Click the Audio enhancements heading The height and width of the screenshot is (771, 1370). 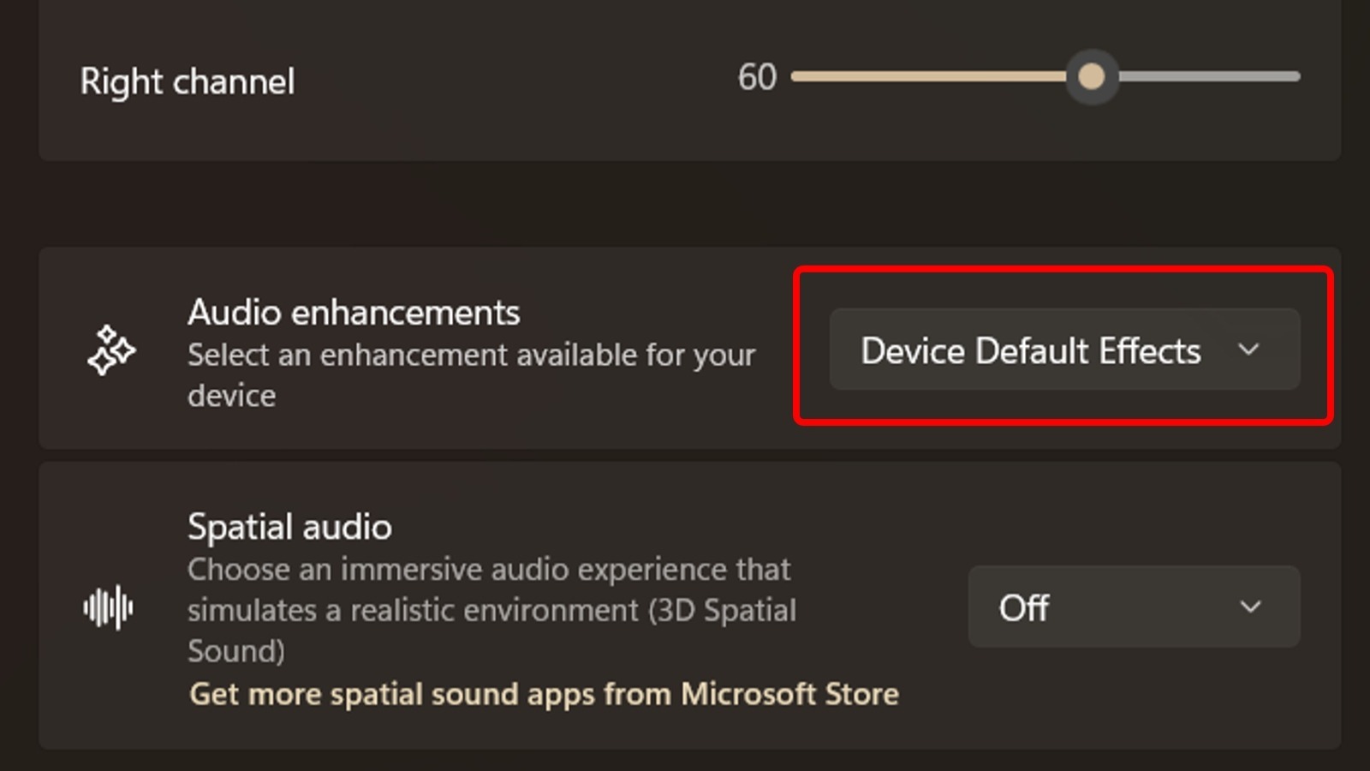(x=354, y=313)
